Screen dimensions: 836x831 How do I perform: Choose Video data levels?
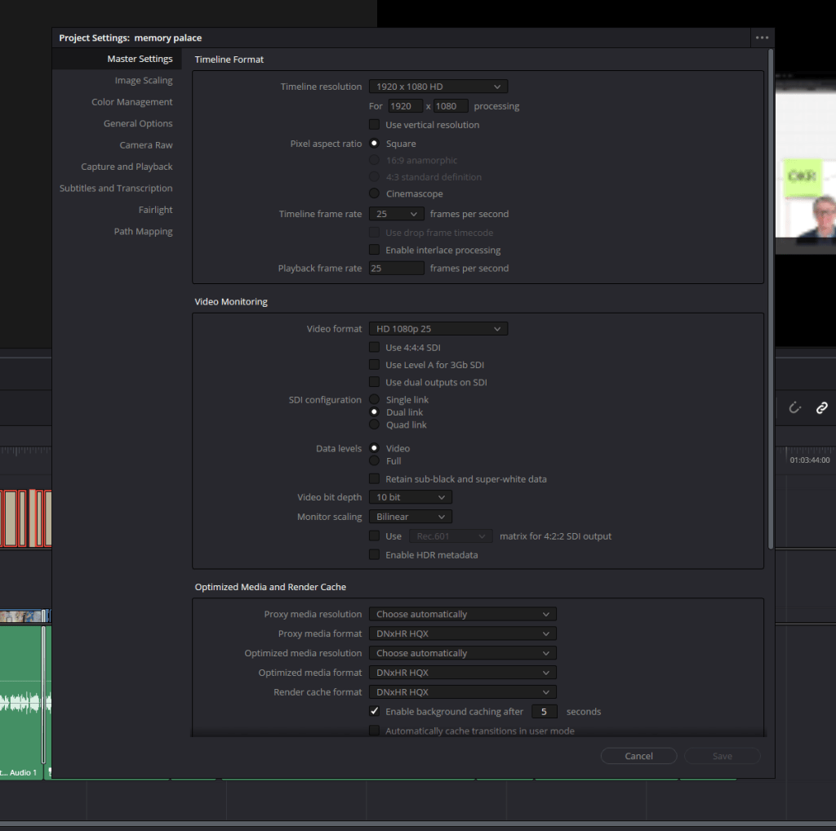(374, 448)
